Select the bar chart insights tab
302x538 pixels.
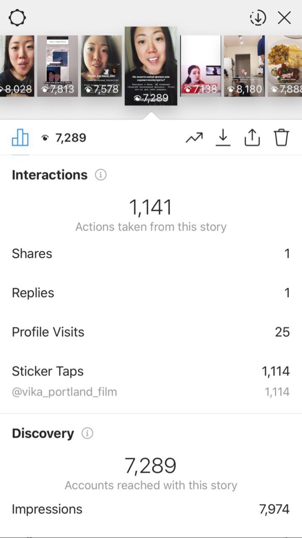tap(20, 137)
